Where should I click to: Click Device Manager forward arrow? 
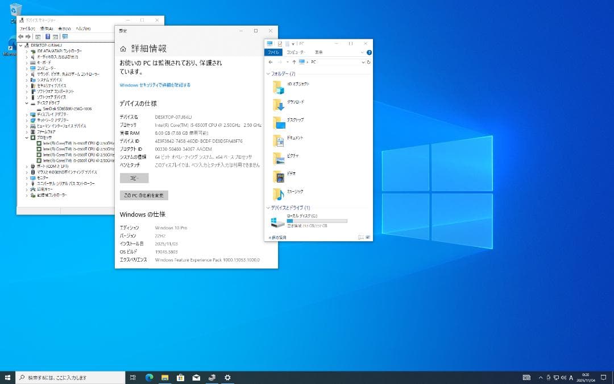click(x=28, y=36)
